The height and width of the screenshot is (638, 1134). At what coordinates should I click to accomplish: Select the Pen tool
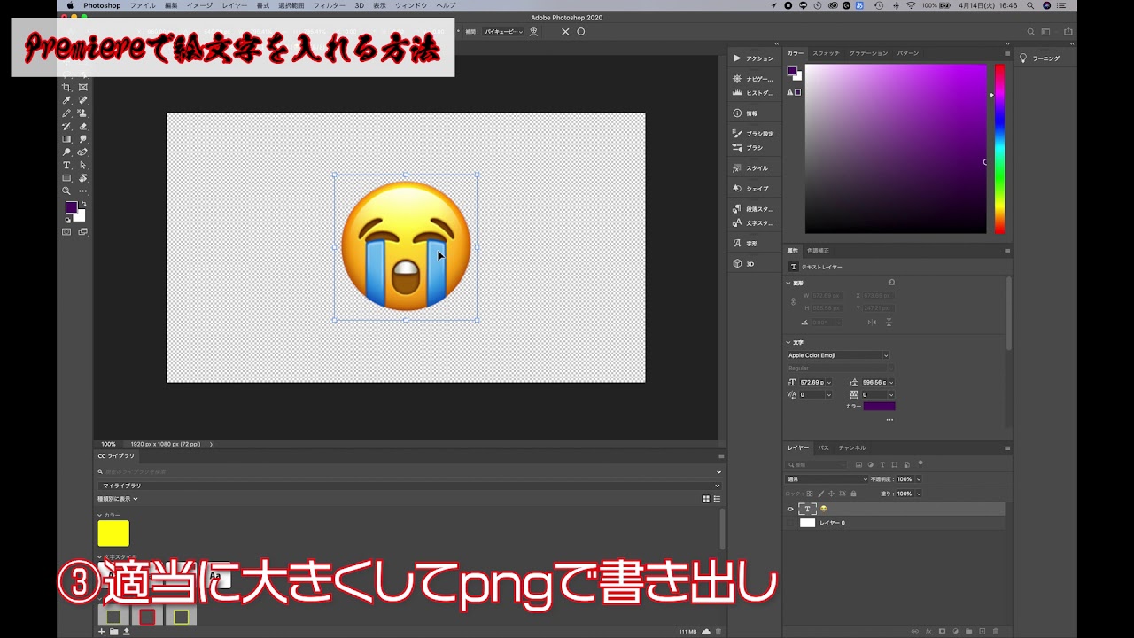click(x=82, y=152)
